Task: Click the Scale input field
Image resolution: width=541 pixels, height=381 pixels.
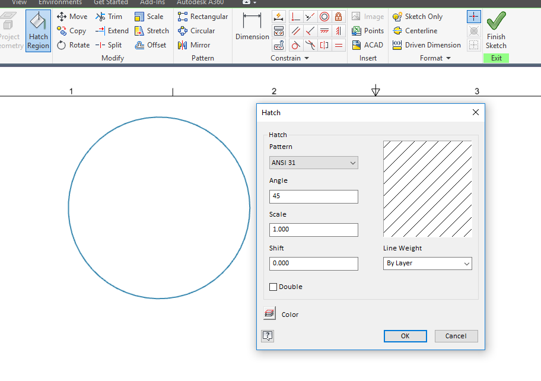Action: coord(314,230)
